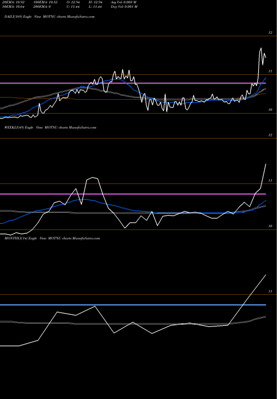This screenshot has height=399, width=277.
Task: Click the H: high price value
Action: click(95, 2)
